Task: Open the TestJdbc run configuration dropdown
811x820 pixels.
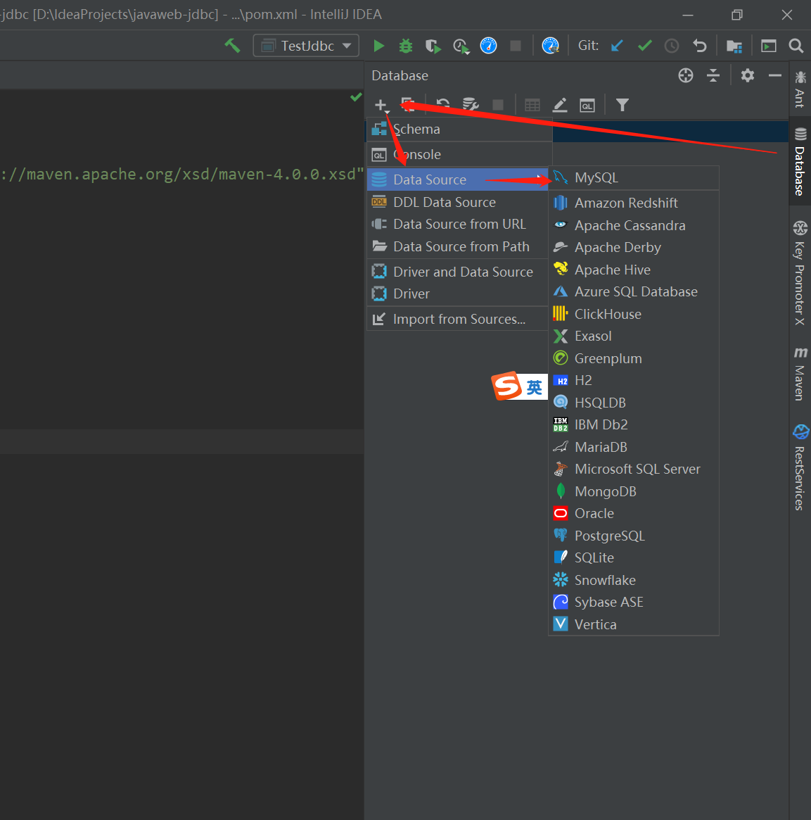Action: 306,46
